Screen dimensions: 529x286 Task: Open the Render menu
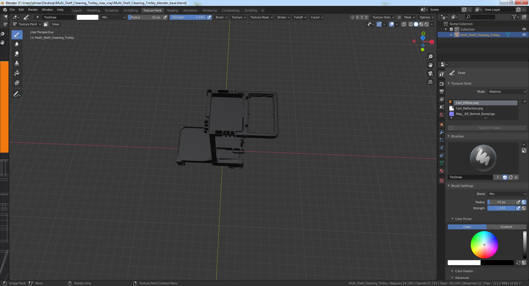pyautogui.click(x=33, y=10)
